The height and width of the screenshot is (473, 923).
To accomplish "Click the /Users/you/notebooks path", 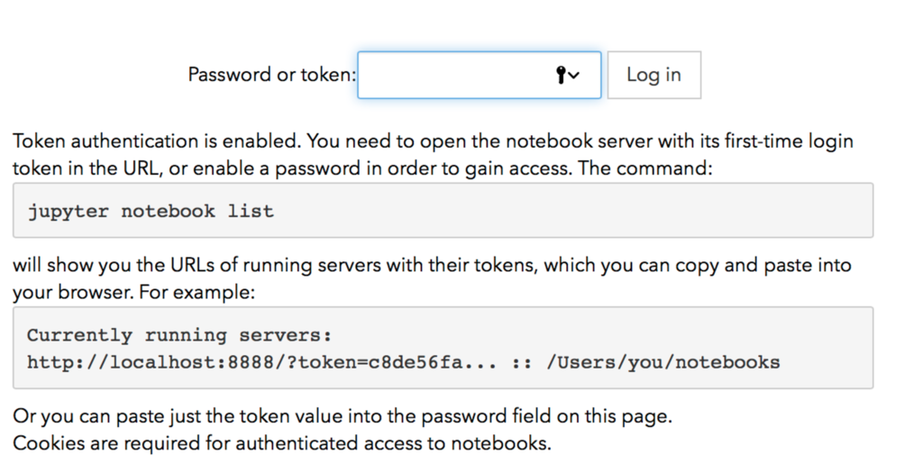I will click(x=663, y=362).
